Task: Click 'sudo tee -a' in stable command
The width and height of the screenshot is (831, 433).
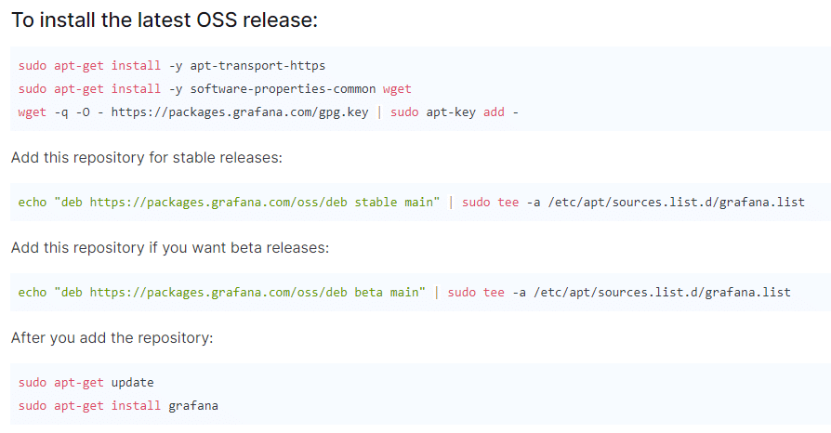Action: (x=501, y=203)
